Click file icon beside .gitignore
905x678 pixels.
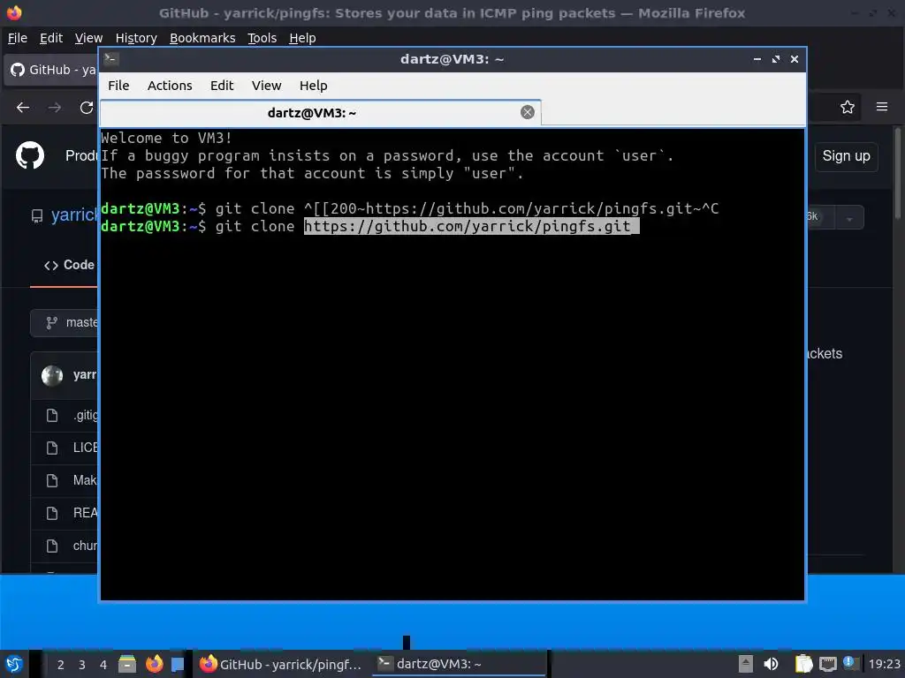click(52, 415)
